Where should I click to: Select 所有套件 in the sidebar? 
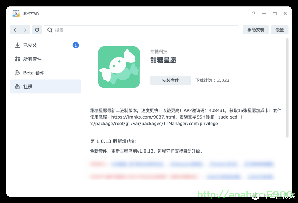pos(46,59)
